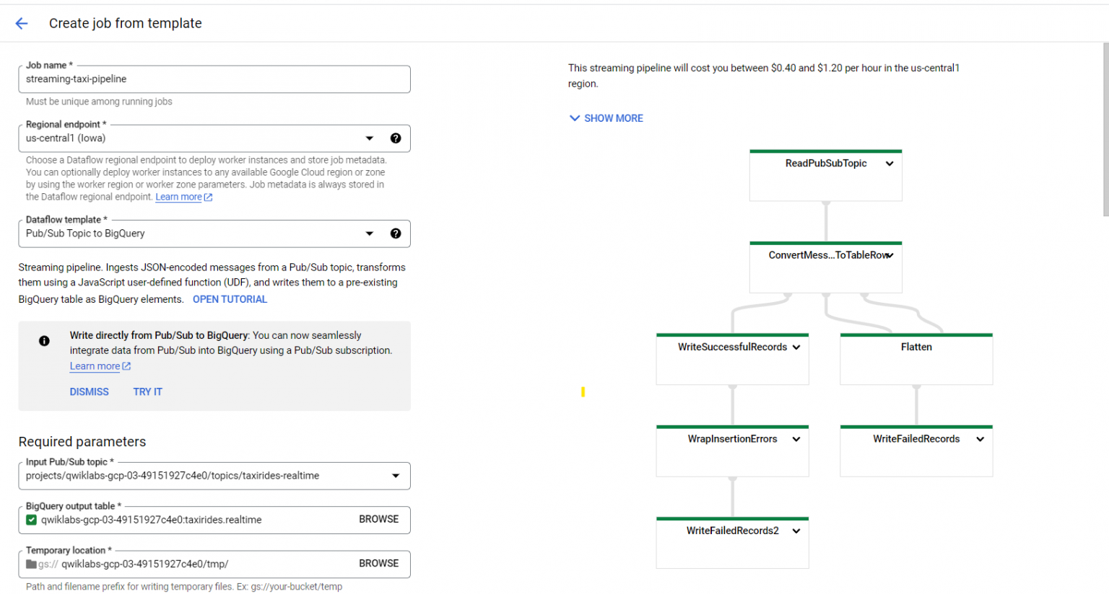The width and height of the screenshot is (1109, 594).
Task: Dismiss the write directly notice
Action: pos(89,391)
